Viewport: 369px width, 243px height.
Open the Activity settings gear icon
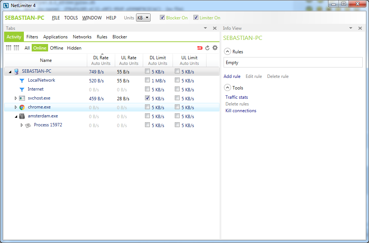coord(215,48)
